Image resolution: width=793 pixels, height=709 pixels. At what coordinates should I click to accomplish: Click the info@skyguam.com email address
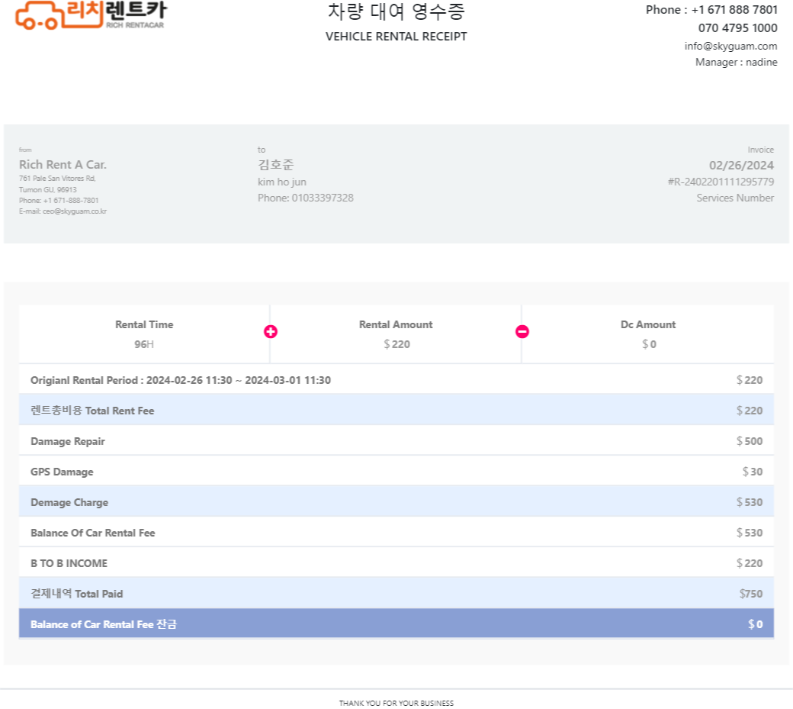tap(730, 46)
